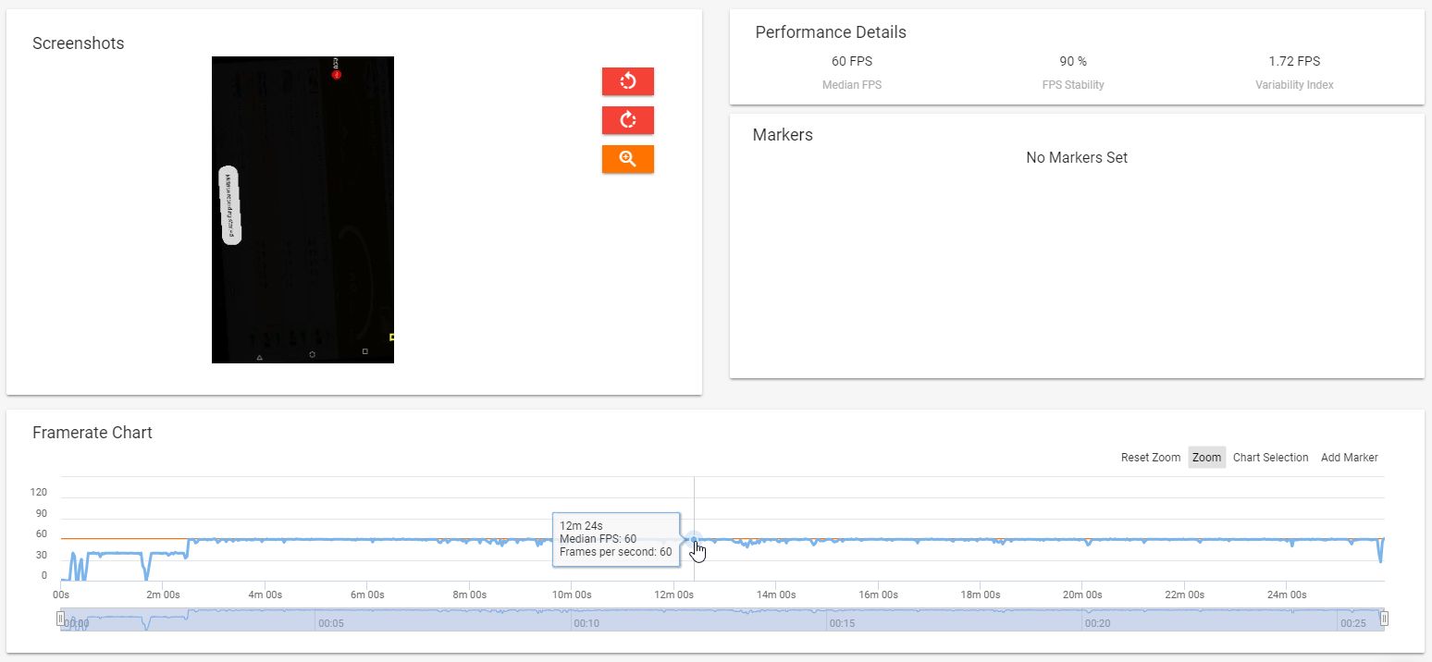Click the 00:05 label in range navigator

pos(330,624)
